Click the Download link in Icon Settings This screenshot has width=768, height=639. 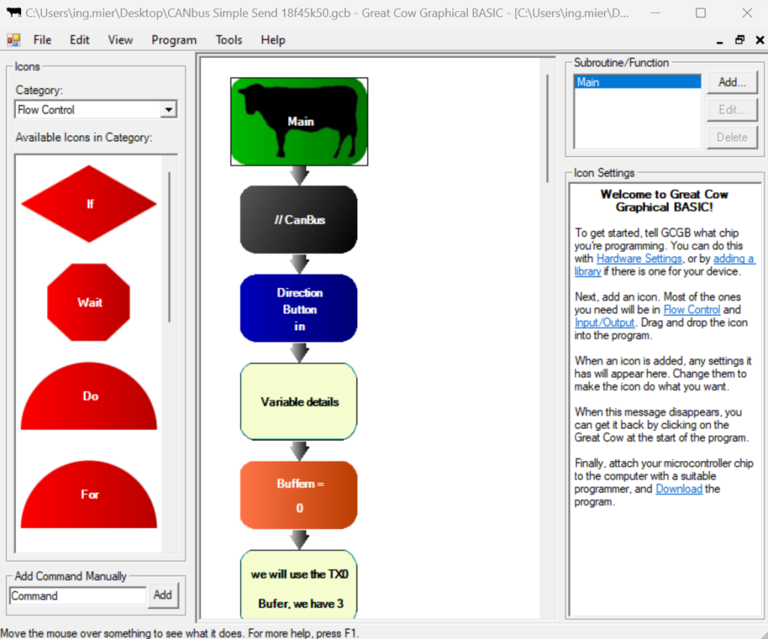(679, 488)
